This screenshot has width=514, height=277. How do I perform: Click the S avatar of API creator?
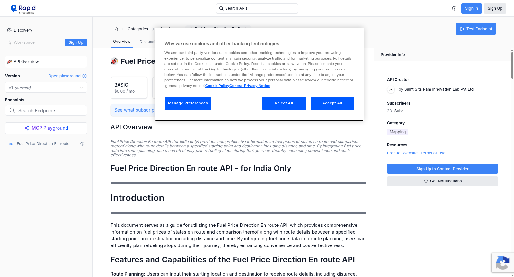[x=391, y=89]
